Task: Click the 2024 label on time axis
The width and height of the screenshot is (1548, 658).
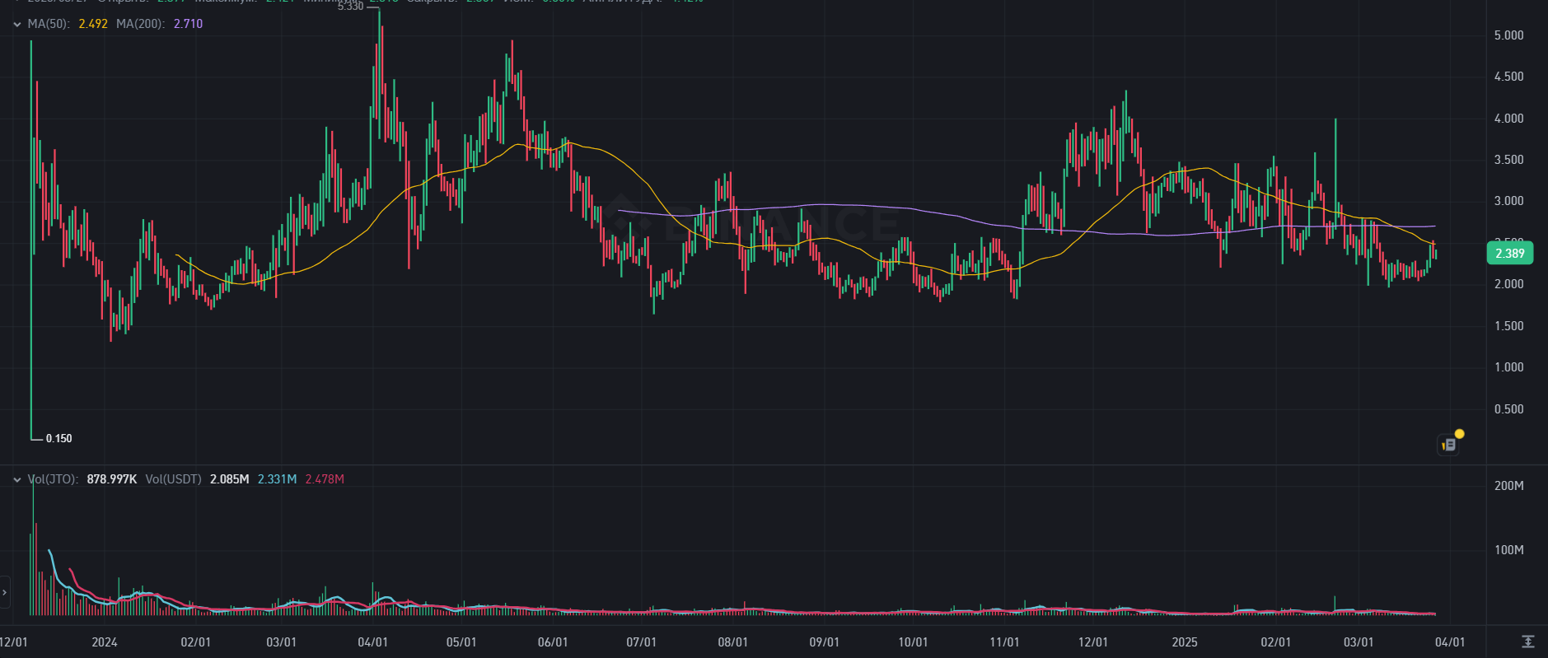Action: pyautogui.click(x=105, y=642)
